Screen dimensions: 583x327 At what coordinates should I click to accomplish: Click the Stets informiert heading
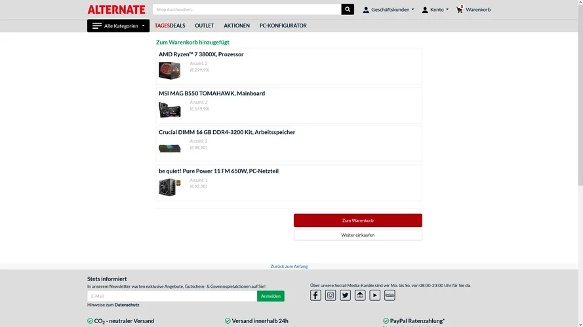pyautogui.click(x=107, y=279)
